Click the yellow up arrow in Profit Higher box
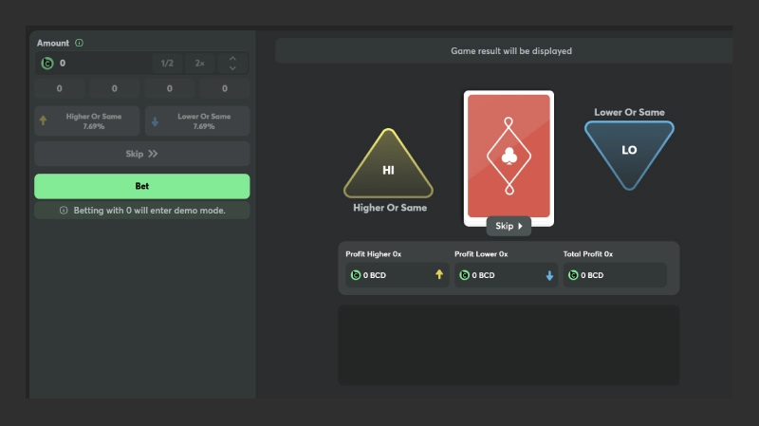The image size is (759, 426). coord(438,275)
